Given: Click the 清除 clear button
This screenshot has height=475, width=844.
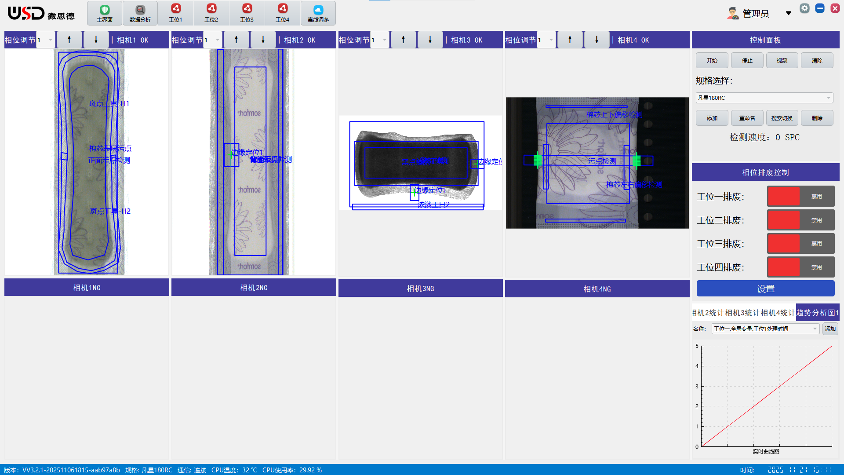Looking at the screenshot, I should click(817, 61).
